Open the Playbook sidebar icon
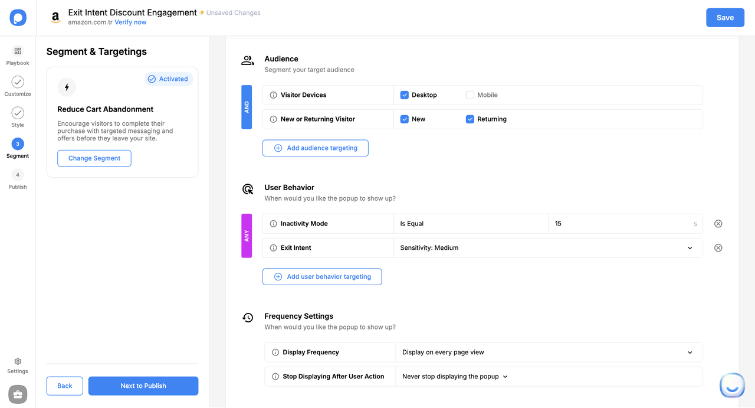 point(18,51)
